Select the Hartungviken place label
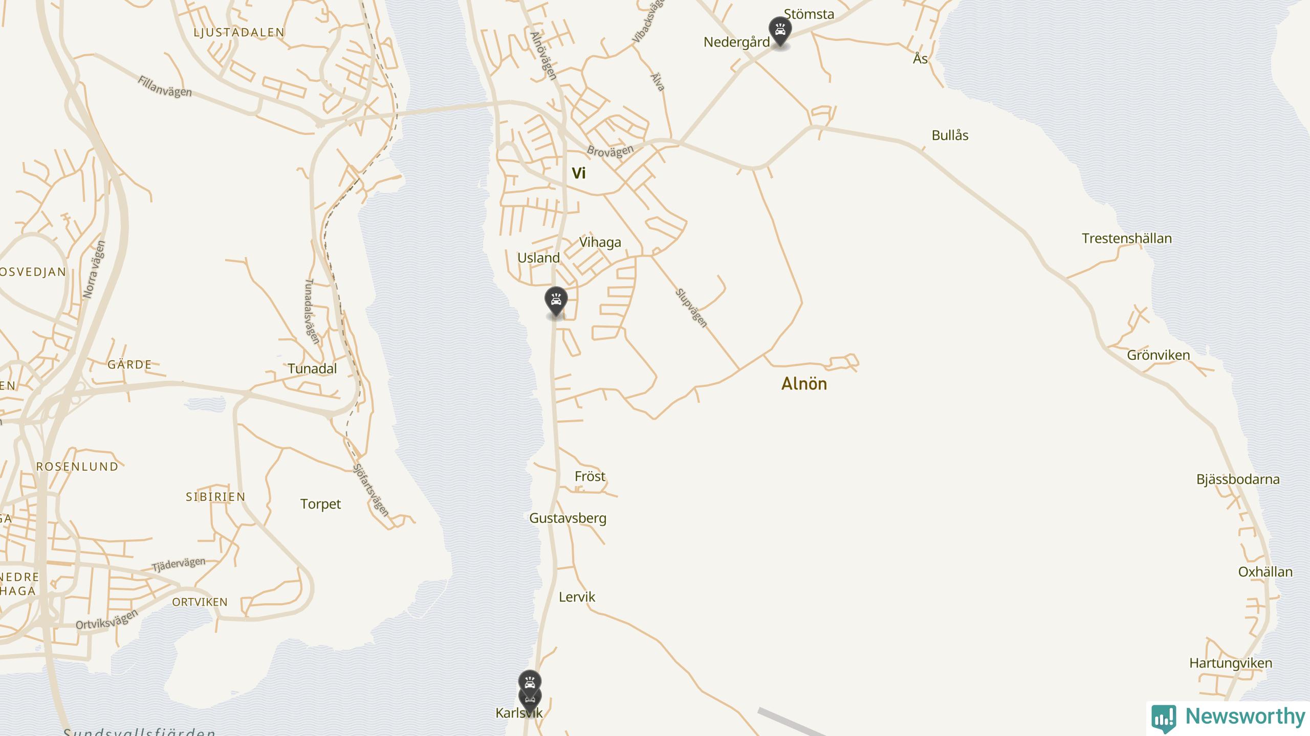Viewport: 1310px width, 736px height. (x=1231, y=663)
